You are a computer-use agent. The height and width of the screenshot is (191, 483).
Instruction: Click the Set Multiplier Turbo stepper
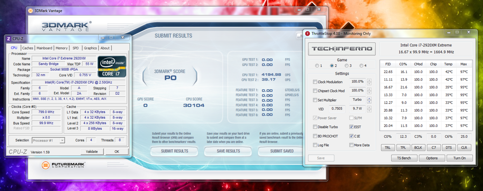click(x=369, y=100)
